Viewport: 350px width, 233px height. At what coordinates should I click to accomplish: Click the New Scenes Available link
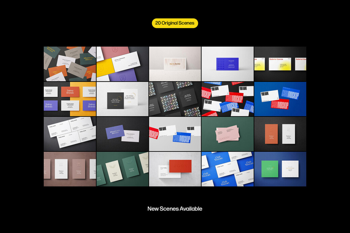point(175,208)
